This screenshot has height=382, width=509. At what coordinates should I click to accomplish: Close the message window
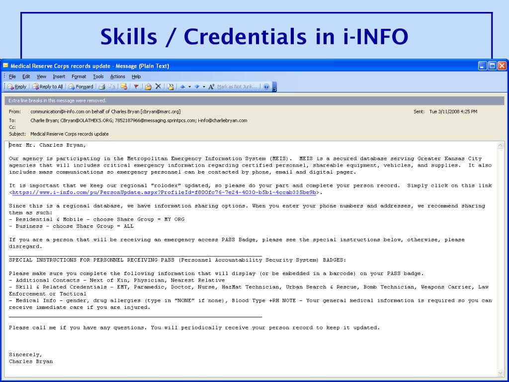pyautogui.click(x=502, y=66)
